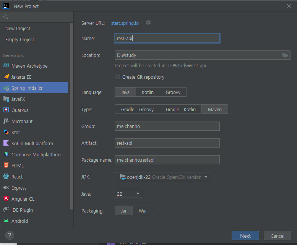The height and width of the screenshot is (245, 297).
Task: Click the Compose Multiplatform icon
Action: (x=6, y=154)
